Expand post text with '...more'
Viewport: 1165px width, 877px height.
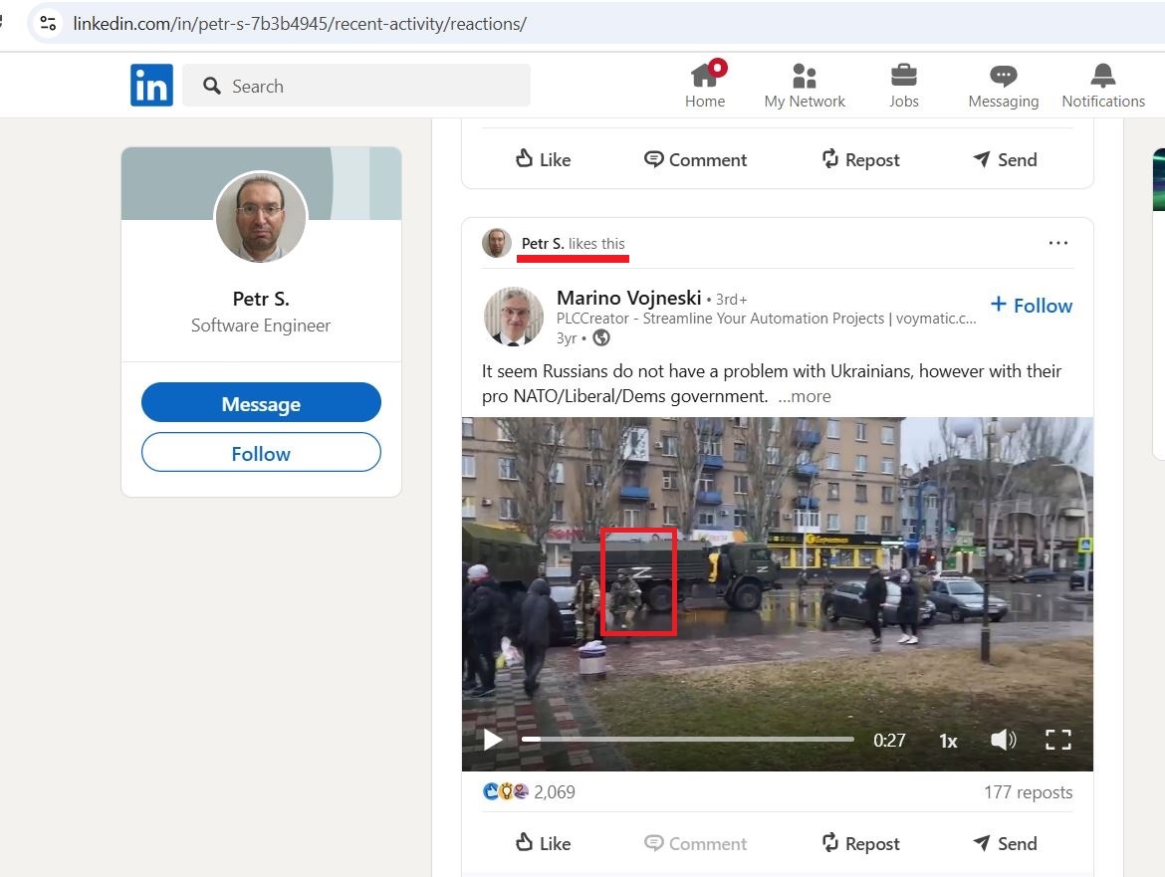804,396
